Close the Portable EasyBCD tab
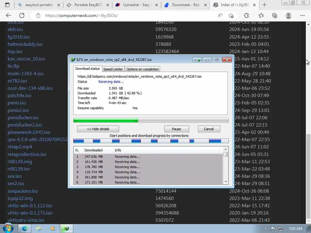Viewport: 311px width, 233px height. click(x=108, y=5)
